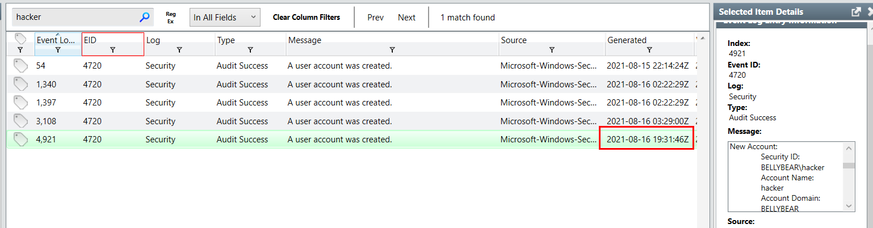The height and width of the screenshot is (228, 873).
Task: Go to previous match with Prev
Action: pyautogui.click(x=375, y=18)
